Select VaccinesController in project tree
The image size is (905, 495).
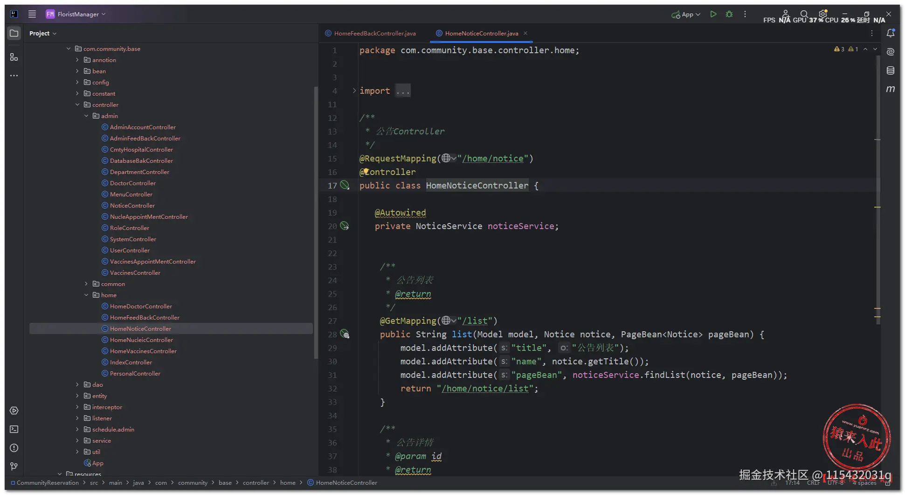click(135, 272)
